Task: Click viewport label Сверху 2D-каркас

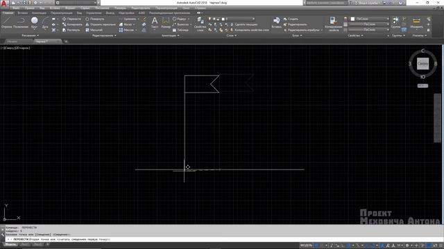Action: [x=15, y=48]
